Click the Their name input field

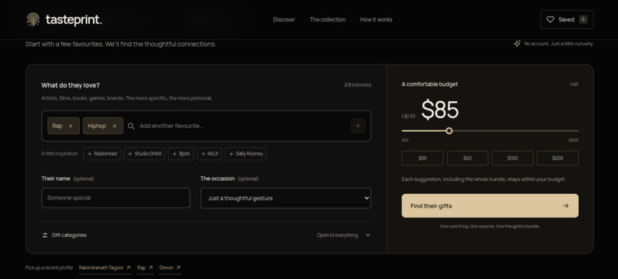(x=116, y=198)
